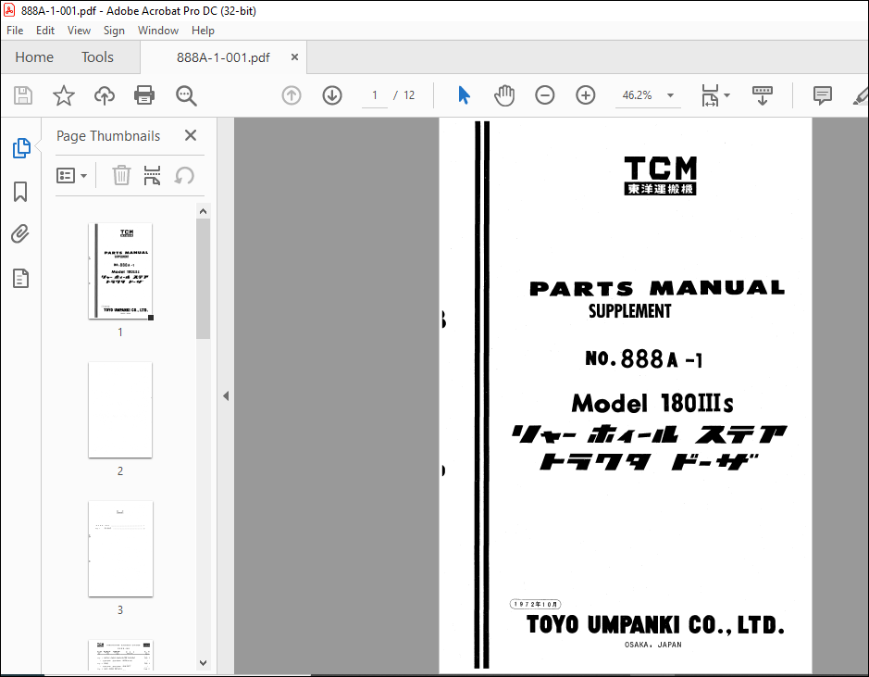This screenshot has height=677, width=869.
Task: Collapse the navigation pane arrow
Action: tap(226, 395)
